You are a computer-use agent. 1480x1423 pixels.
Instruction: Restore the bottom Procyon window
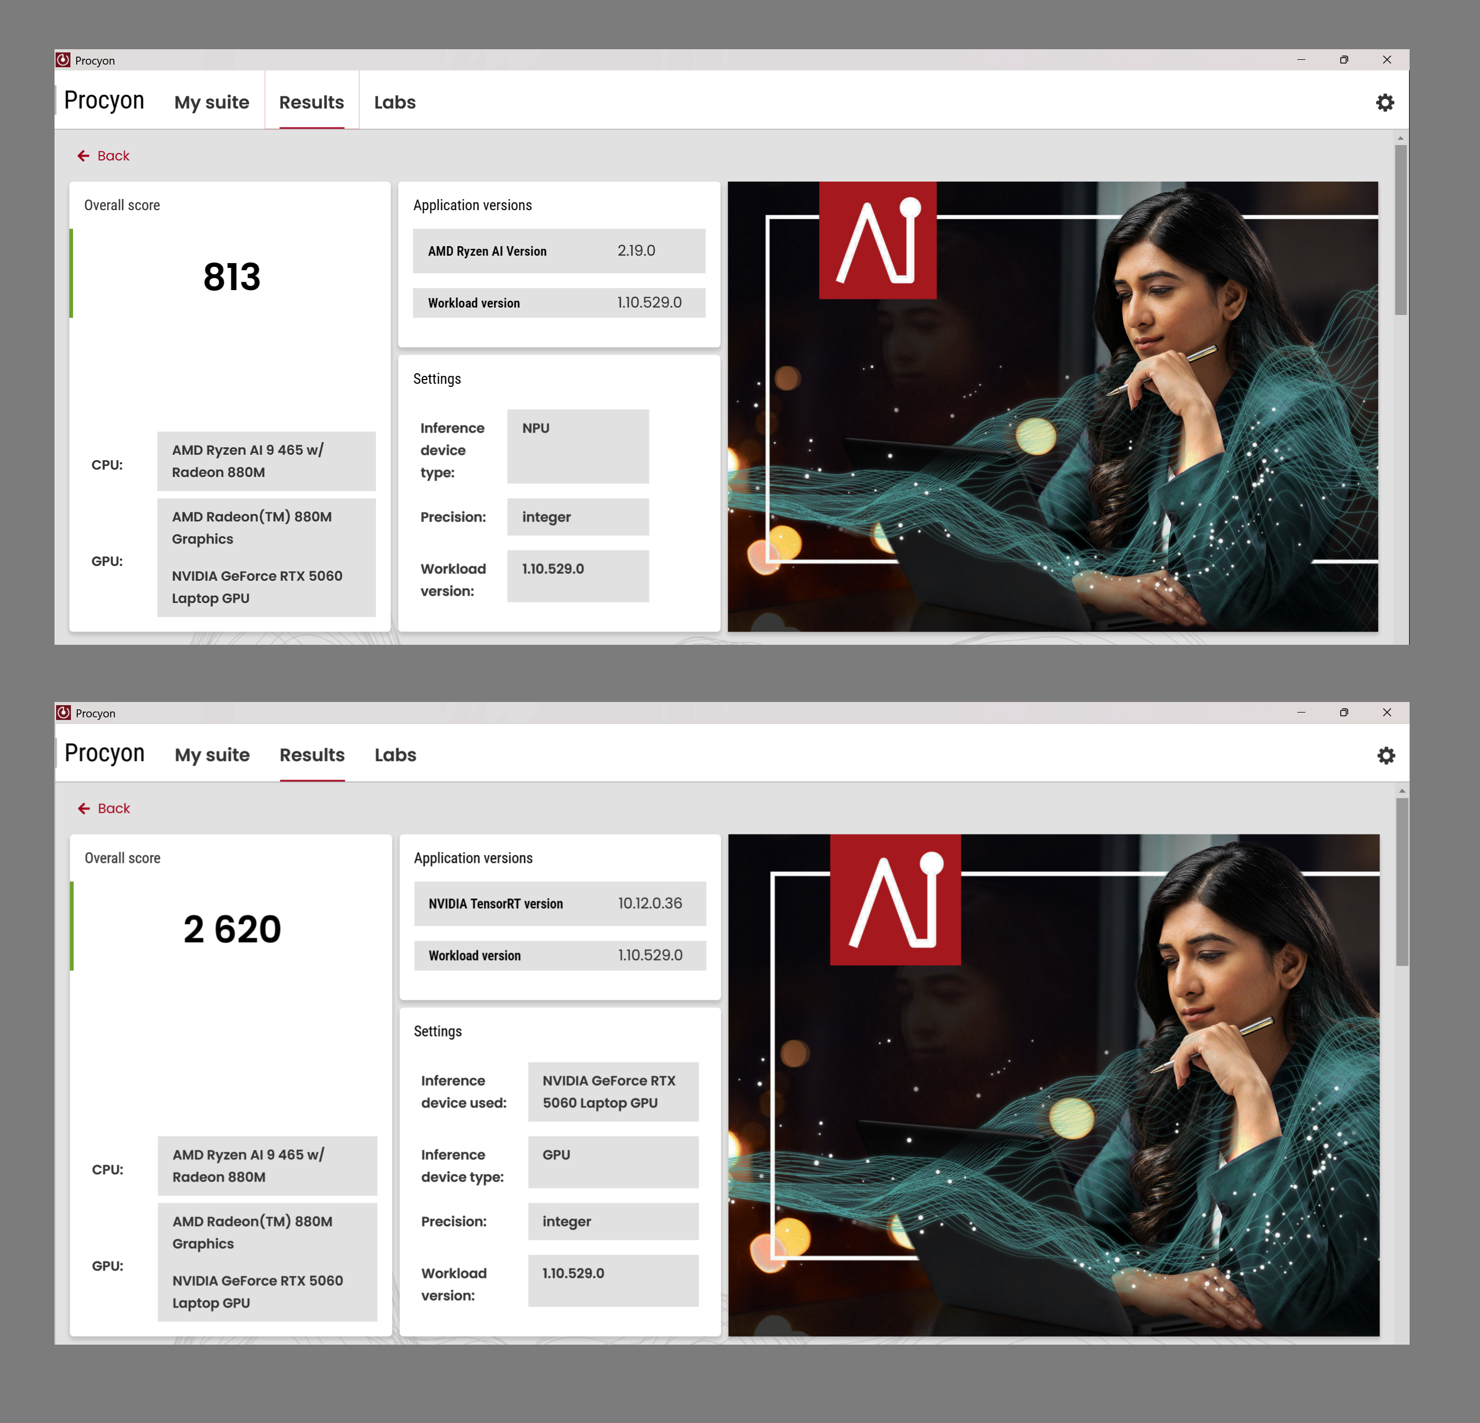click(x=1343, y=712)
